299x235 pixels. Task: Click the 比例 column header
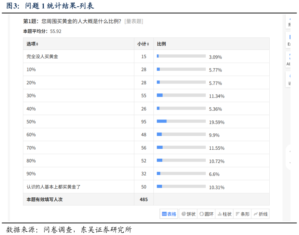coord(161,44)
